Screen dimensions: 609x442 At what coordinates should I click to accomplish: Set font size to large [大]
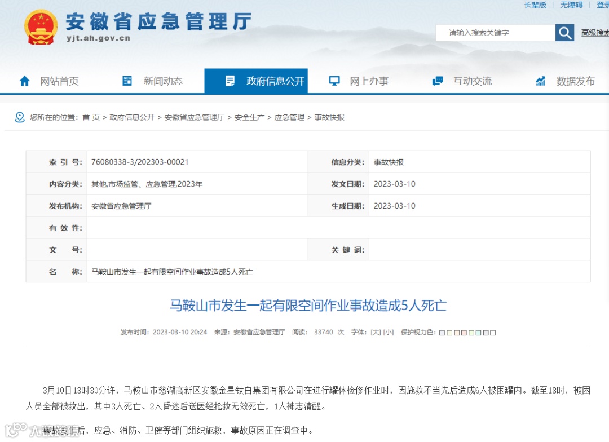pos(376,332)
